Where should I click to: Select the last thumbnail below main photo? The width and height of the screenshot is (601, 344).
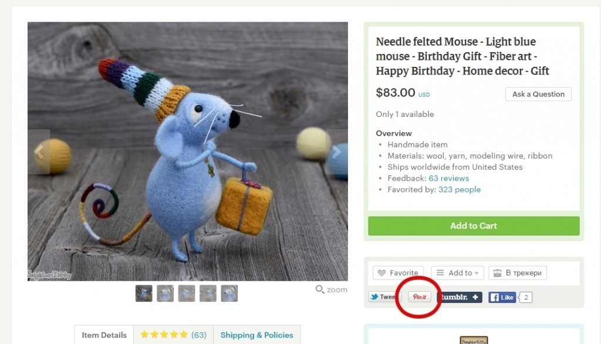[229, 294]
